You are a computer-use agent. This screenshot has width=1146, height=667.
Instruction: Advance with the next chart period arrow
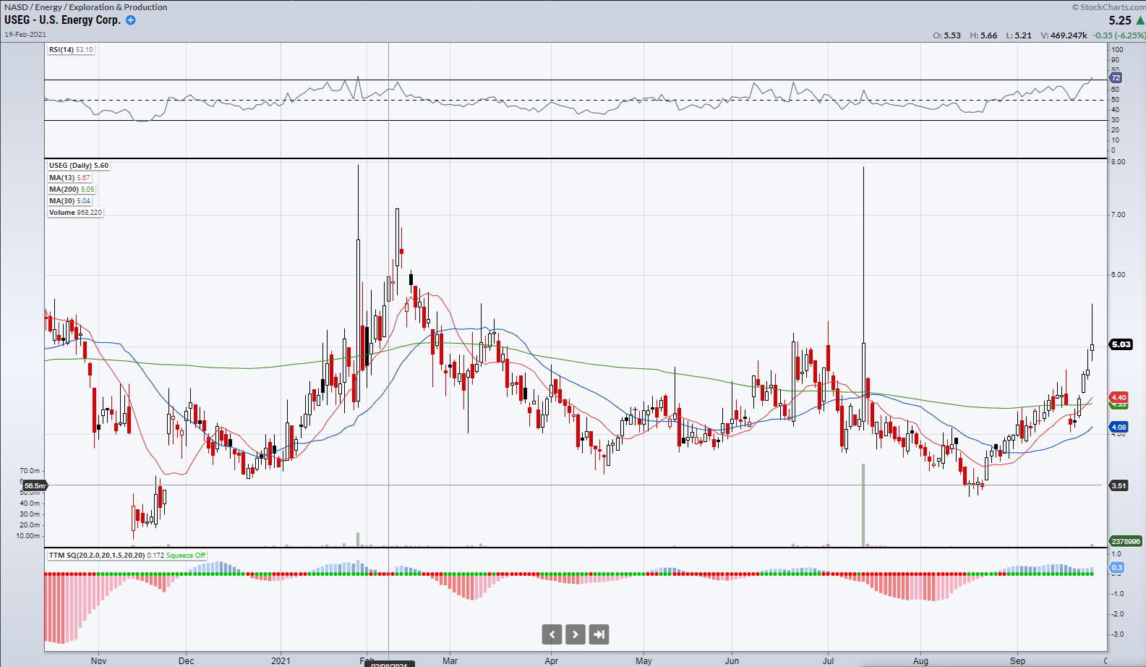tap(576, 634)
